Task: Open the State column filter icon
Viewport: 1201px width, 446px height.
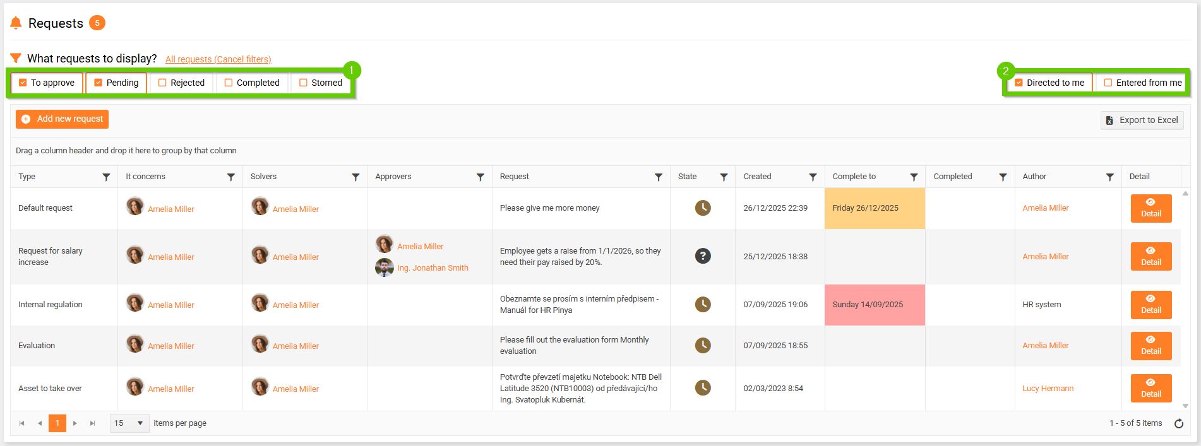Action: pyautogui.click(x=724, y=177)
